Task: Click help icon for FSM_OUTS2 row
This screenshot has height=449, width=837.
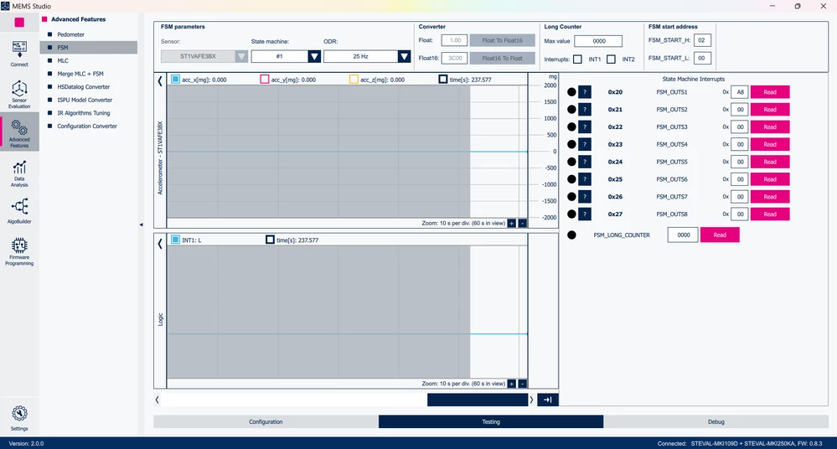Action: (585, 110)
